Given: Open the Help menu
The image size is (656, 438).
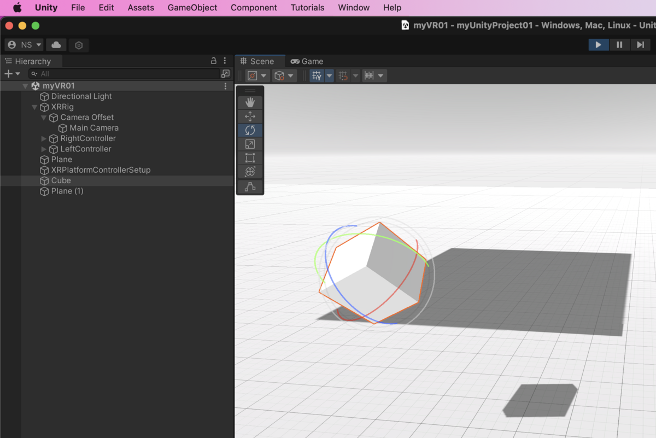Looking at the screenshot, I should [393, 8].
